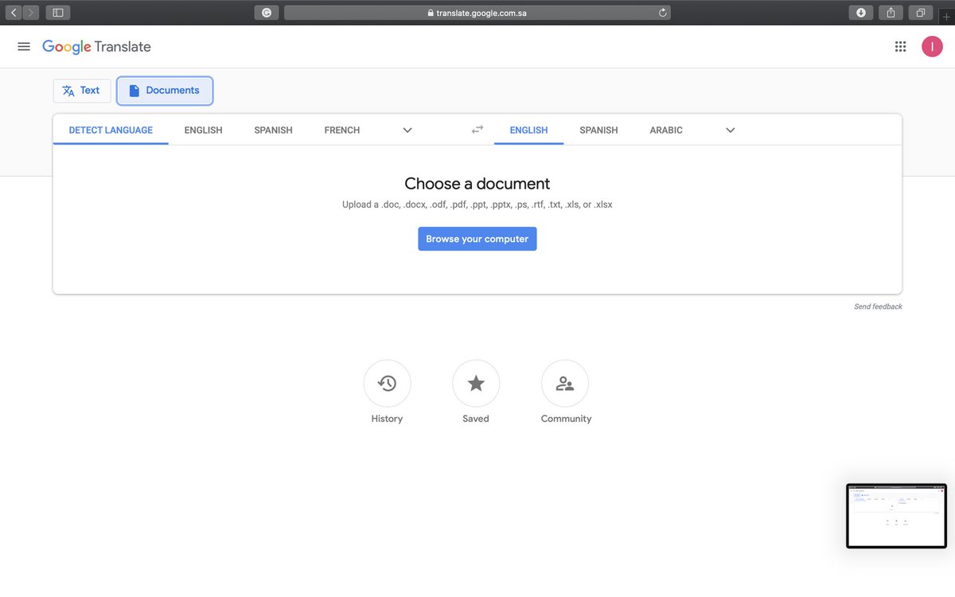Select Detect Language as source
Viewport: 955px width, 597px height.
(x=111, y=130)
